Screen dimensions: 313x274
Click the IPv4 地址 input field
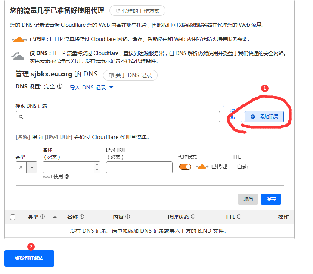(139, 167)
